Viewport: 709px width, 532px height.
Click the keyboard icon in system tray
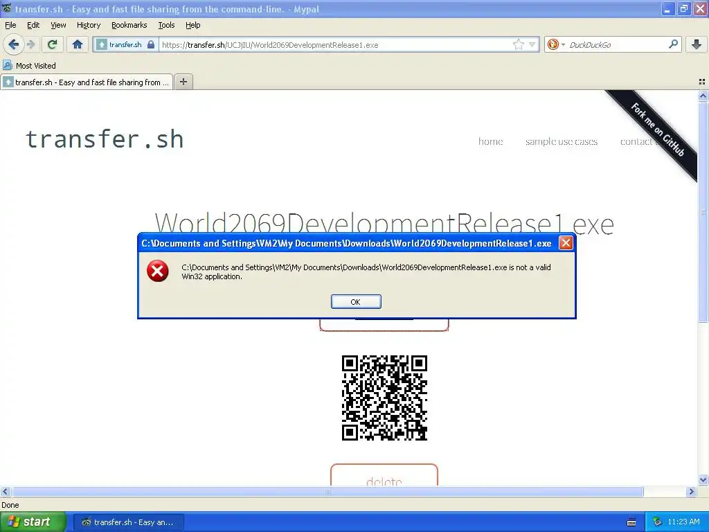[631, 522]
